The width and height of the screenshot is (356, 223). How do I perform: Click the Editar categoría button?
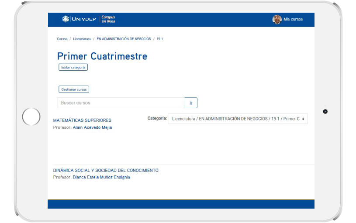click(x=73, y=67)
